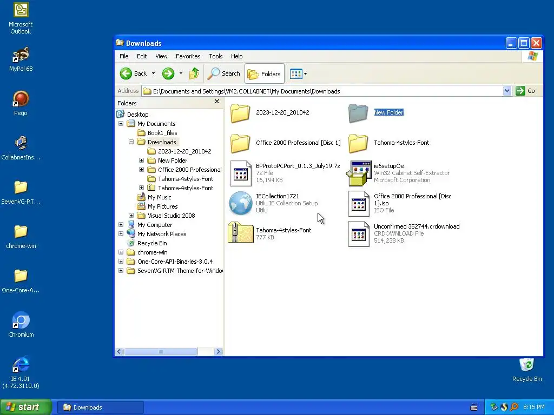Screen dimensions: 554x415
Task: Open the View menu
Action: point(161,56)
